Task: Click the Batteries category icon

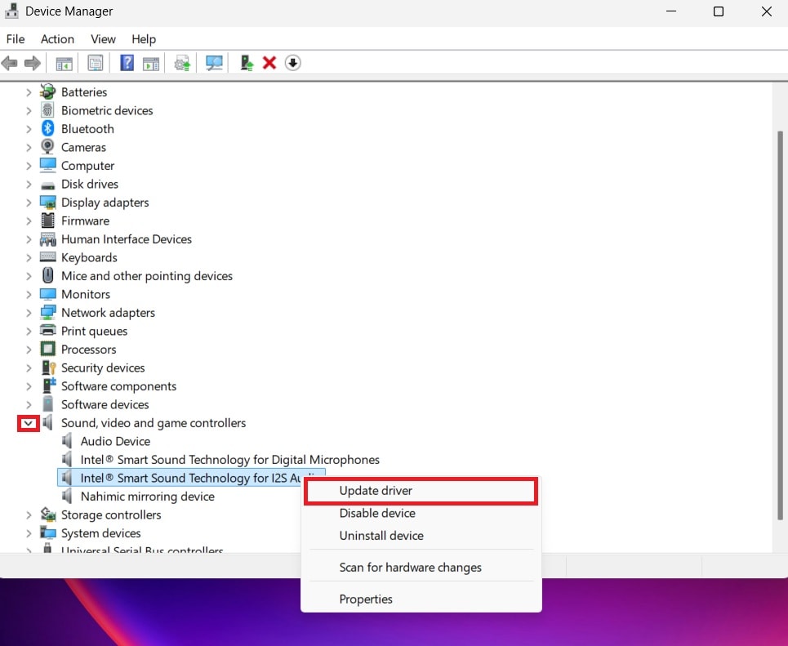Action: (x=47, y=91)
